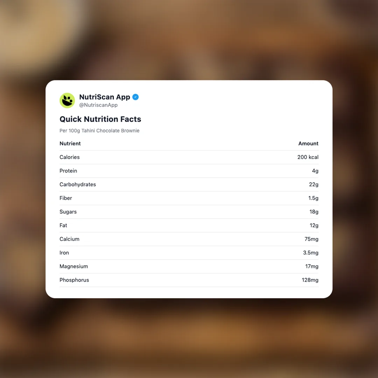Image resolution: width=378 pixels, height=378 pixels.
Task: Select the Magnesium row label
Action: click(73, 266)
